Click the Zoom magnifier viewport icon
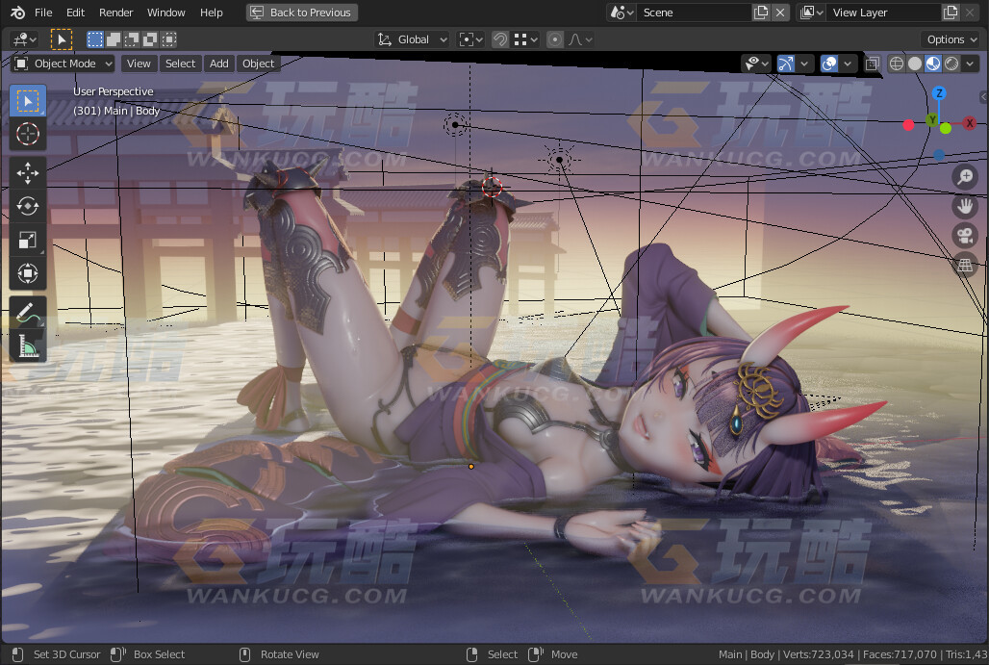The width and height of the screenshot is (989, 665). click(x=965, y=177)
